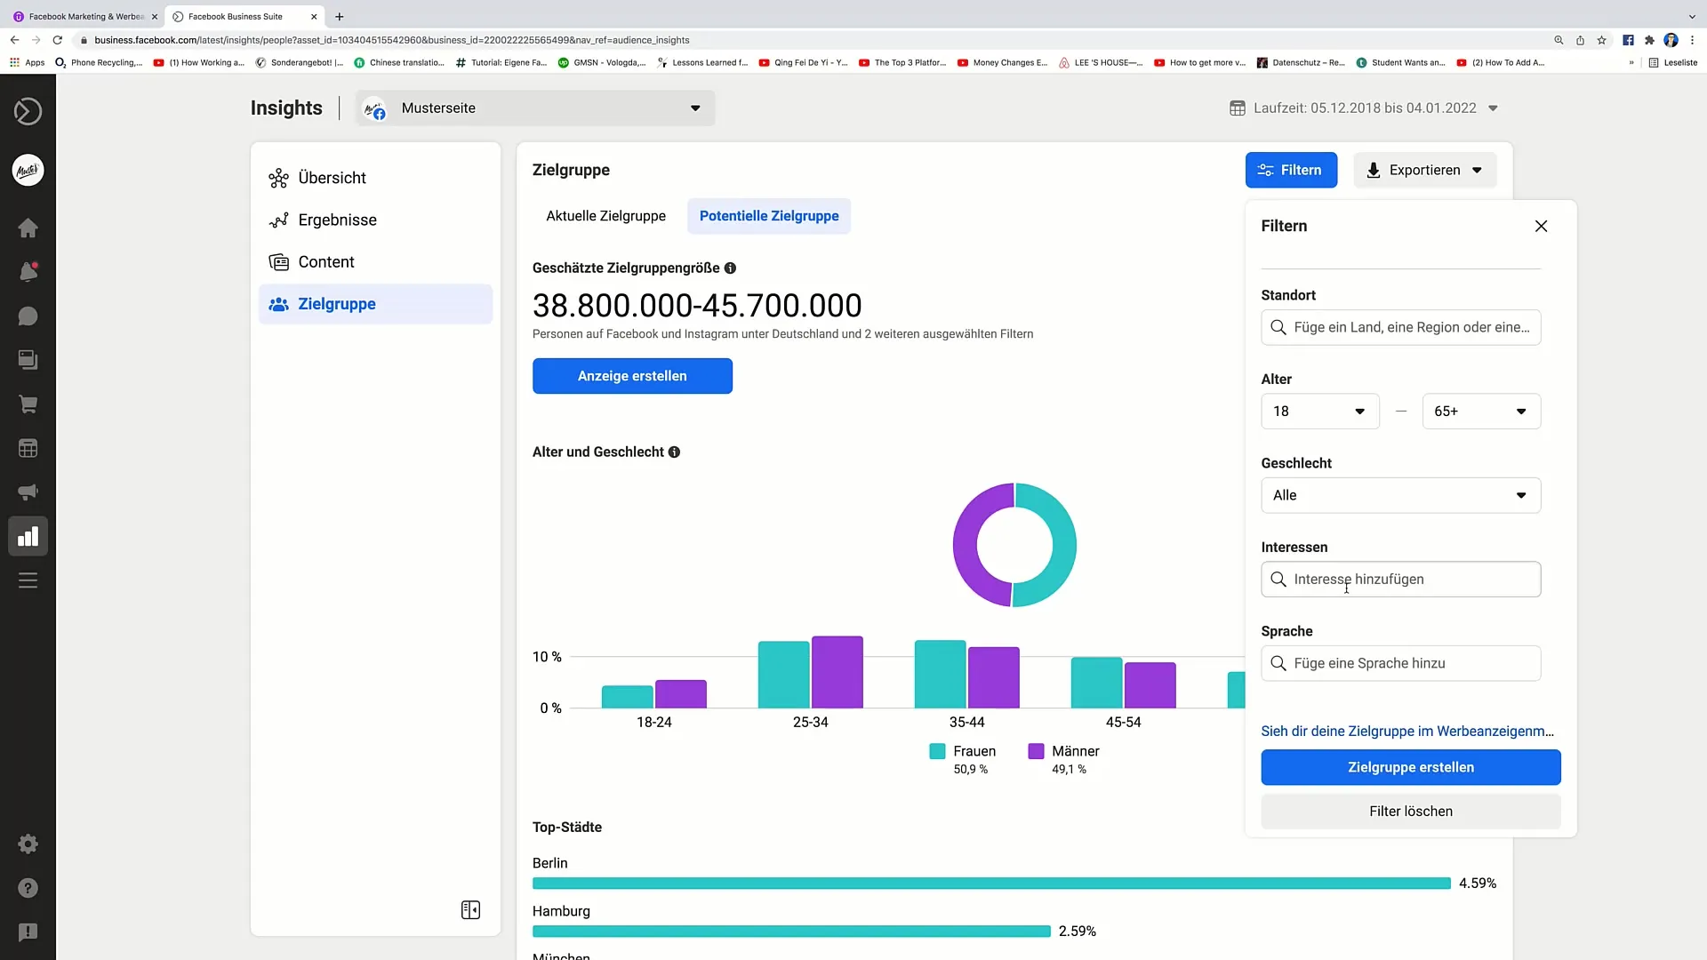Click the close button on Filtern panel

(x=1541, y=225)
